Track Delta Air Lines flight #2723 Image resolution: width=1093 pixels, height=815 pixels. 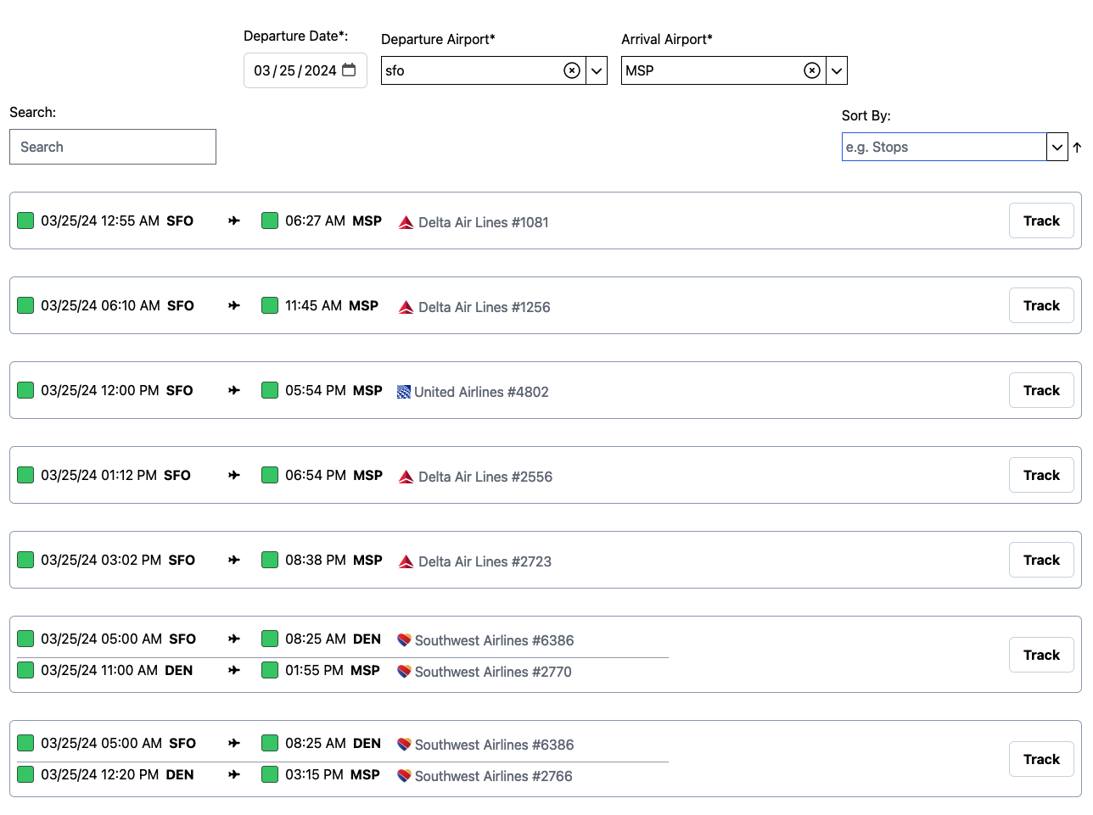(1041, 560)
